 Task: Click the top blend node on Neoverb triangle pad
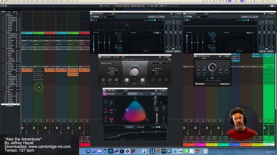[x=135, y=98]
